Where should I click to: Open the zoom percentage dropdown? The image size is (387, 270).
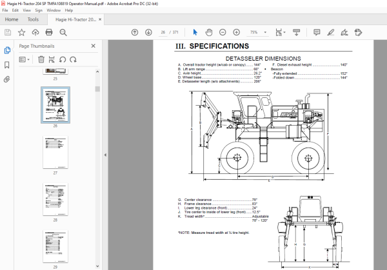click(x=265, y=32)
